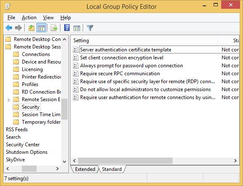Select 'Always prompt for password upon connection'

coord(131,66)
